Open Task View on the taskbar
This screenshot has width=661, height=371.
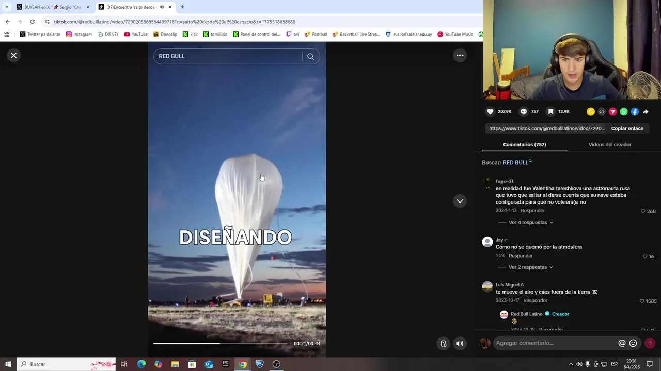(x=124, y=364)
